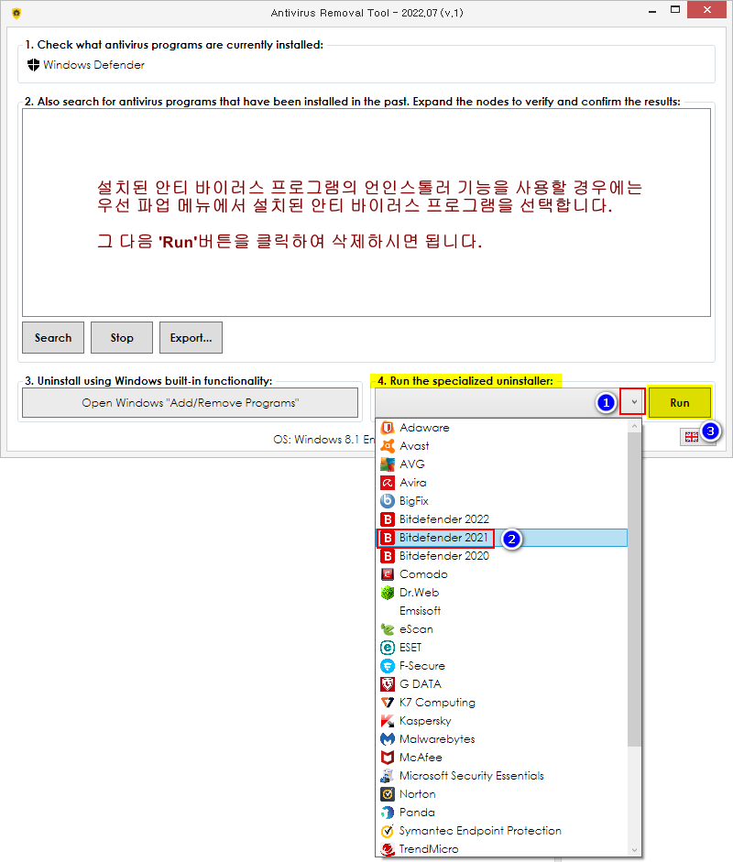Click the McAfee text entry

(421, 758)
